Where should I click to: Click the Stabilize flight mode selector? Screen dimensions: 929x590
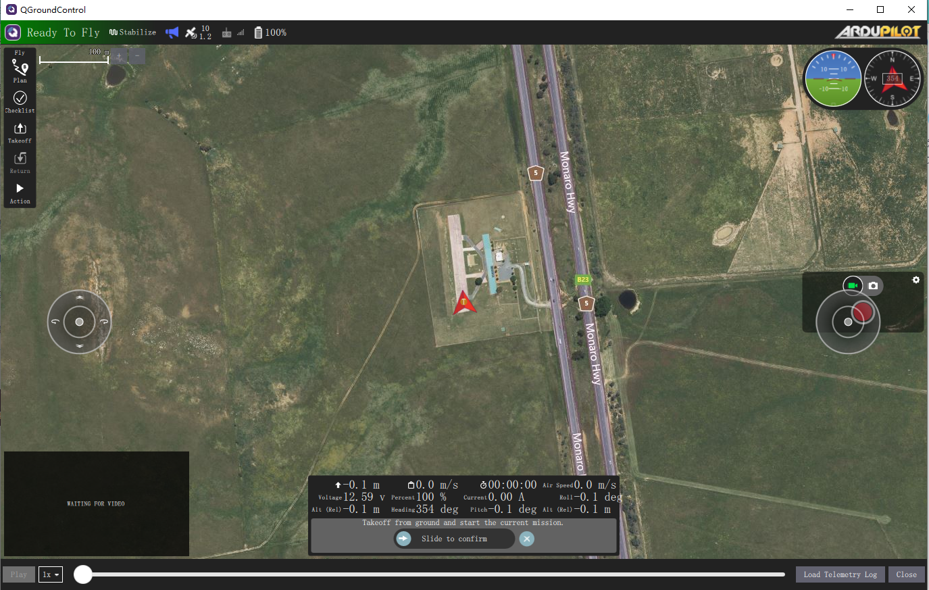pos(132,32)
